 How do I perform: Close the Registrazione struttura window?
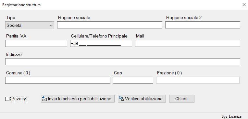[244, 5]
